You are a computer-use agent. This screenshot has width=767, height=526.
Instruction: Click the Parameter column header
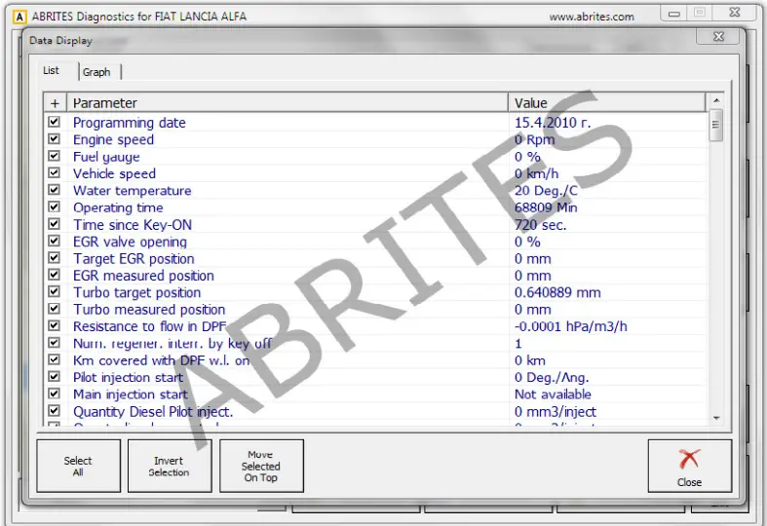(288, 103)
